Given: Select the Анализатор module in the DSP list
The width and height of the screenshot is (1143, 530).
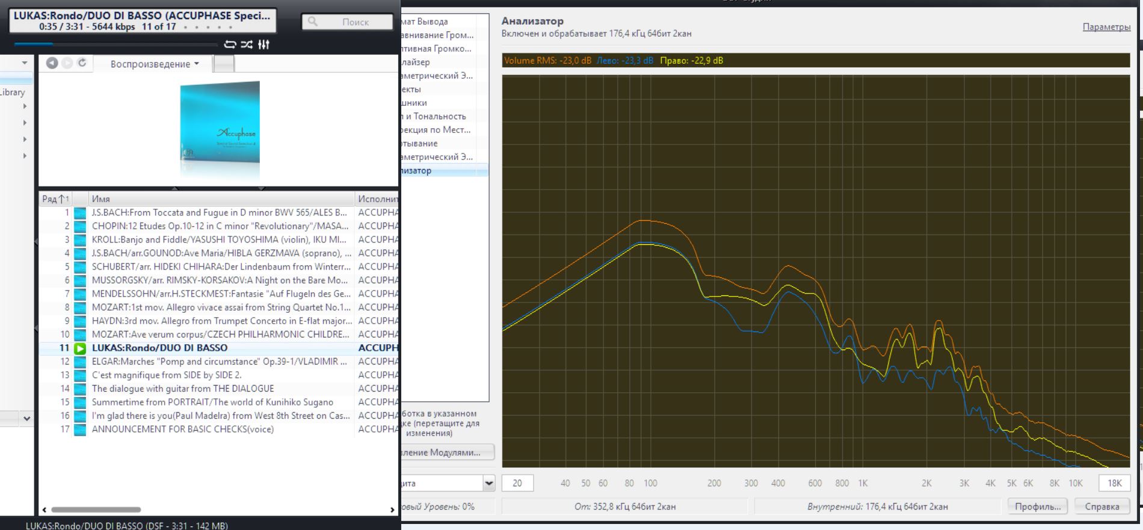Looking at the screenshot, I should click(445, 171).
